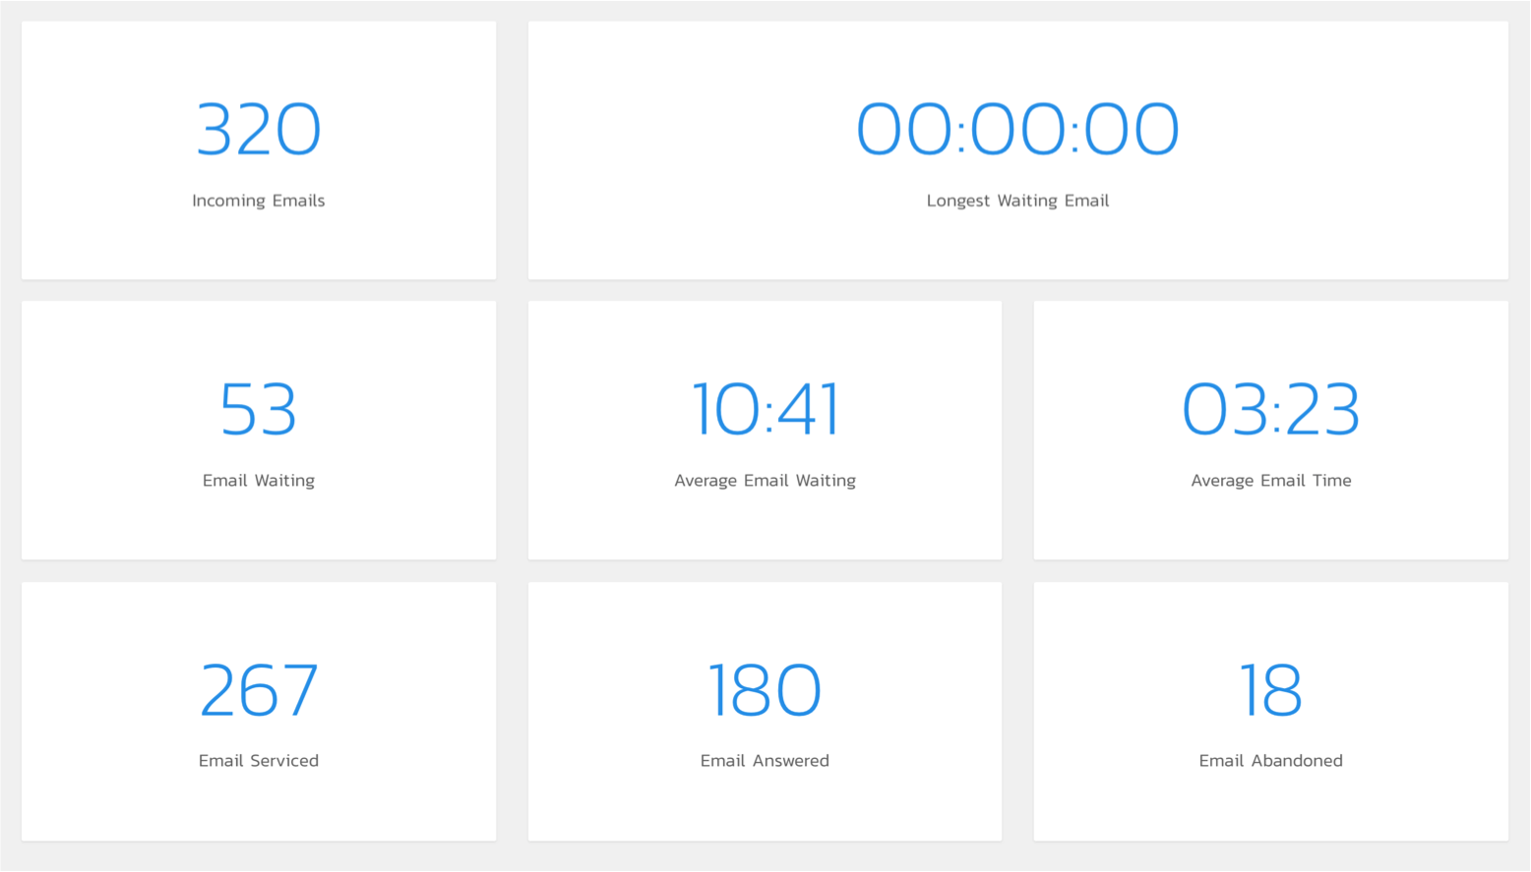Click the 267 email serviced number
Viewport: 1531px width, 872px height.
click(259, 690)
